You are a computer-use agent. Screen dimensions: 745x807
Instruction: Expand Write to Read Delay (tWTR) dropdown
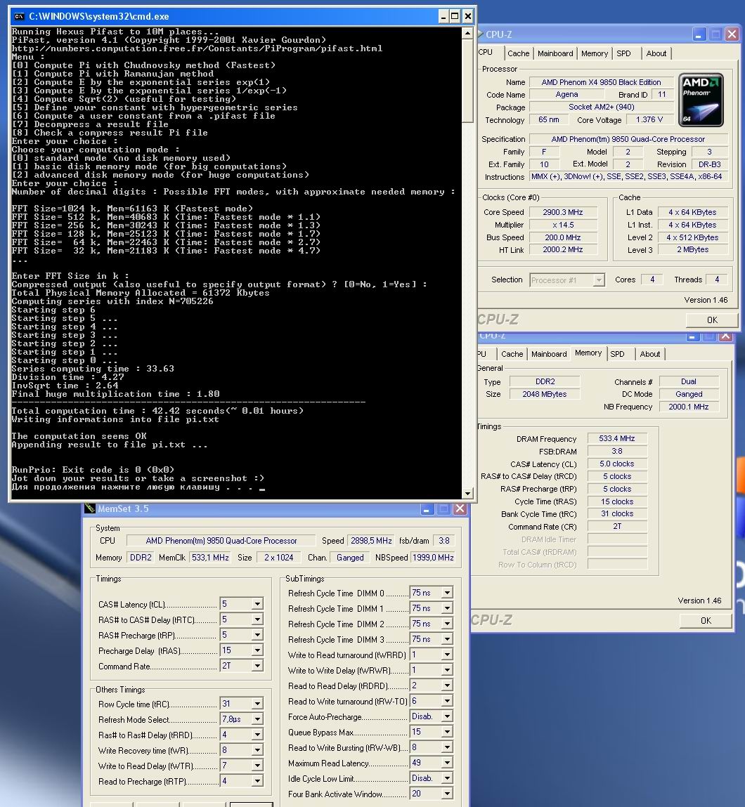click(x=257, y=766)
